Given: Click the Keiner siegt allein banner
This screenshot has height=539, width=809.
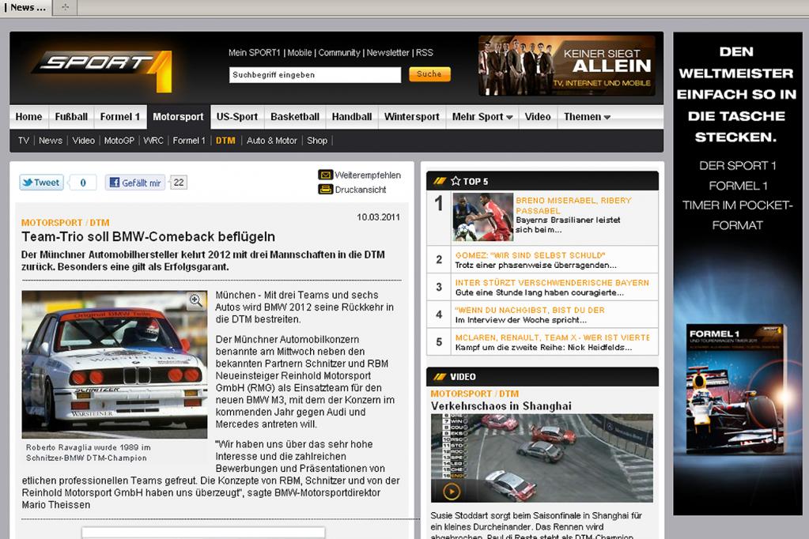Looking at the screenshot, I should pos(567,66).
